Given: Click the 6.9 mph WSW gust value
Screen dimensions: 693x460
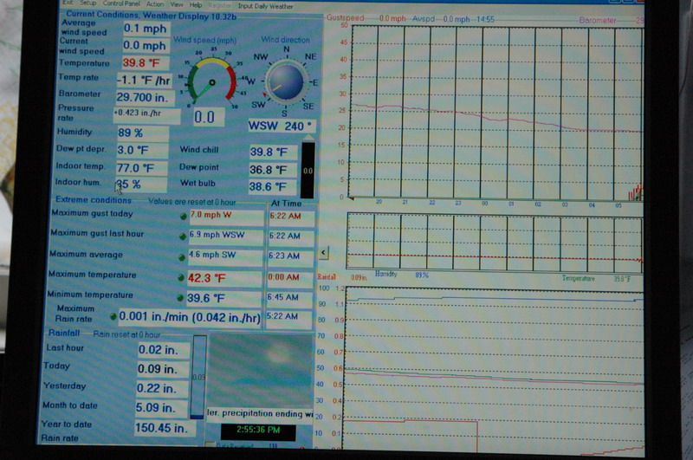Looking at the screenshot, I should (x=226, y=236).
